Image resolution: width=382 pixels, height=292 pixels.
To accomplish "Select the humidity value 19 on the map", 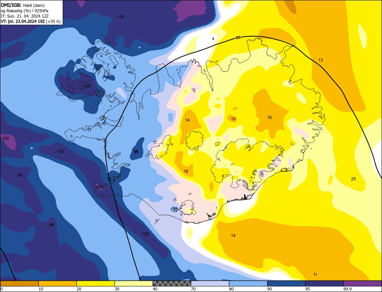I will tap(233, 119).
